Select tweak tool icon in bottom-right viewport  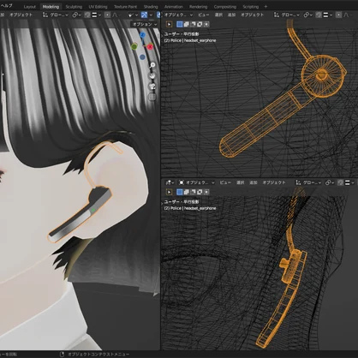pos(169,192)
